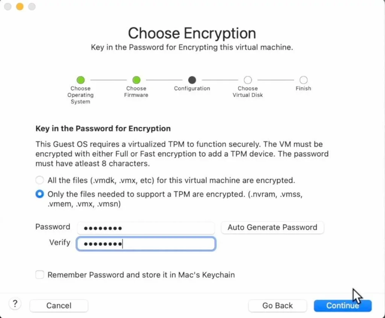Click inside the Verify password field

146,244
